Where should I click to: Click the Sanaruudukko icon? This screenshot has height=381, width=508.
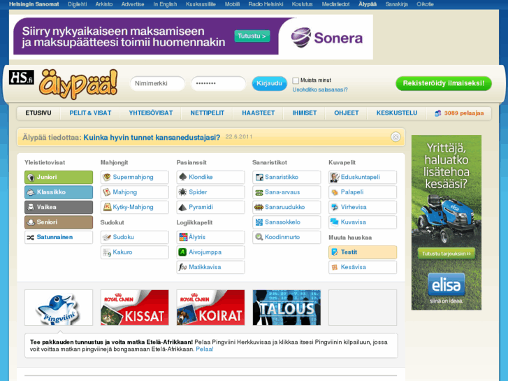click(259, 207)
